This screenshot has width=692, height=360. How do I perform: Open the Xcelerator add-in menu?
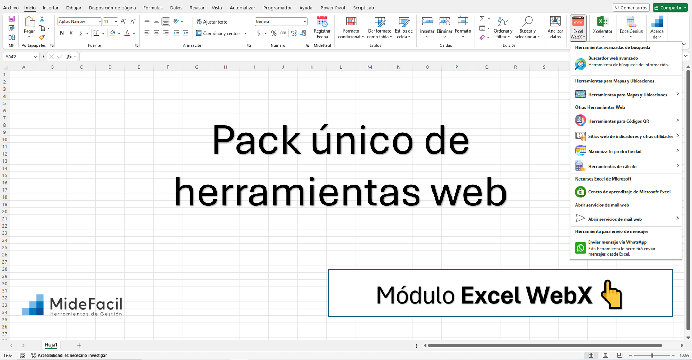click(x=602, y=27)
